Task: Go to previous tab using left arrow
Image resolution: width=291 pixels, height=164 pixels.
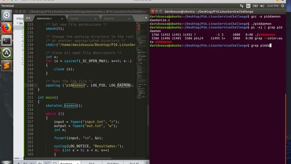Action: click(27, 18)
